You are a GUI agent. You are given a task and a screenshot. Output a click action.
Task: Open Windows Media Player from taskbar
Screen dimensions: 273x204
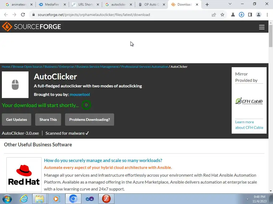click(x=56, y=199)
